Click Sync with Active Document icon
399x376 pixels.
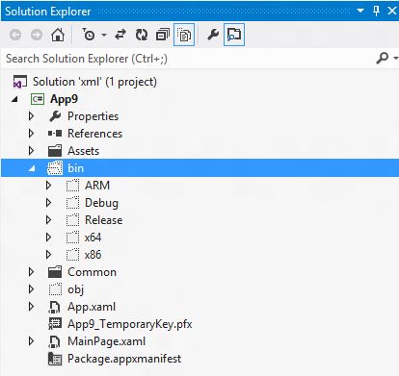pyautogui.click(x=120, y=35)
